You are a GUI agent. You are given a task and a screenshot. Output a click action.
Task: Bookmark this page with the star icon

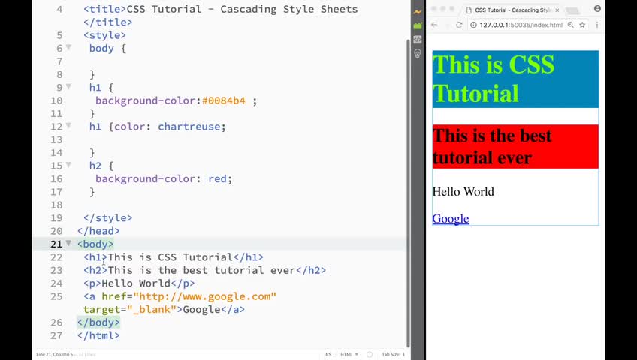[x=582, y=25]
